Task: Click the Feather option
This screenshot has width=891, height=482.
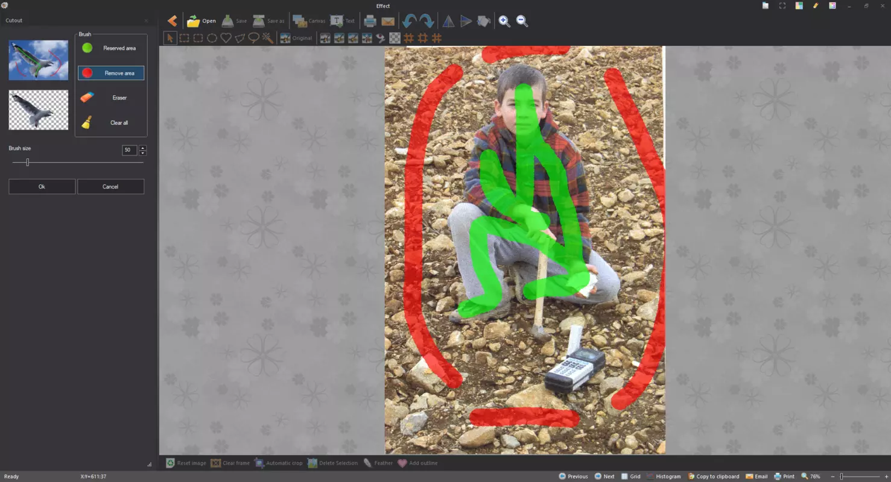Action: pos(378,463)
